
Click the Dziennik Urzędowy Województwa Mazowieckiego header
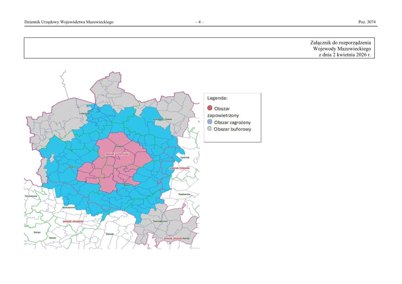(x=69, y=22)
